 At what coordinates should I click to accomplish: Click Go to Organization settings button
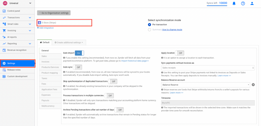click(54, 13)
